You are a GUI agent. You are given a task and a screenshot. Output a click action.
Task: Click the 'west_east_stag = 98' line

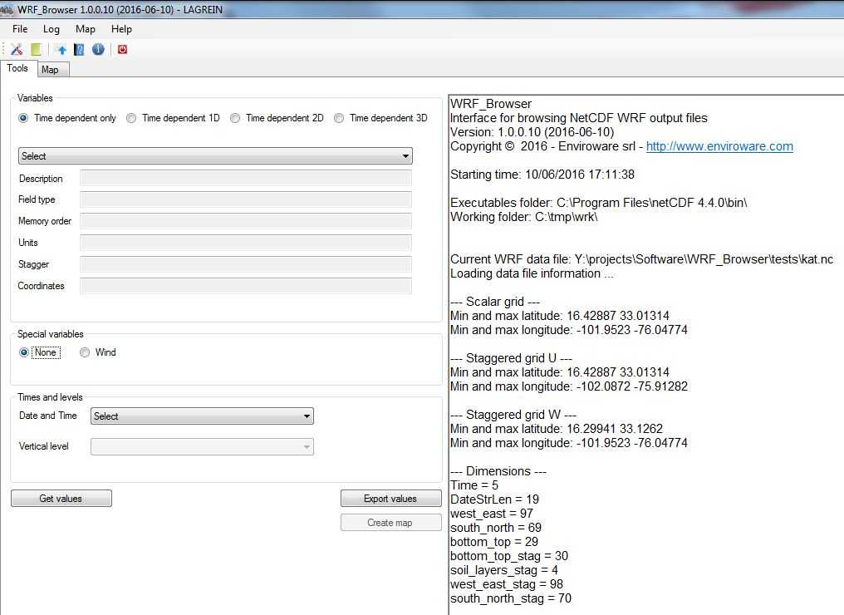click(x=507, y=584)
